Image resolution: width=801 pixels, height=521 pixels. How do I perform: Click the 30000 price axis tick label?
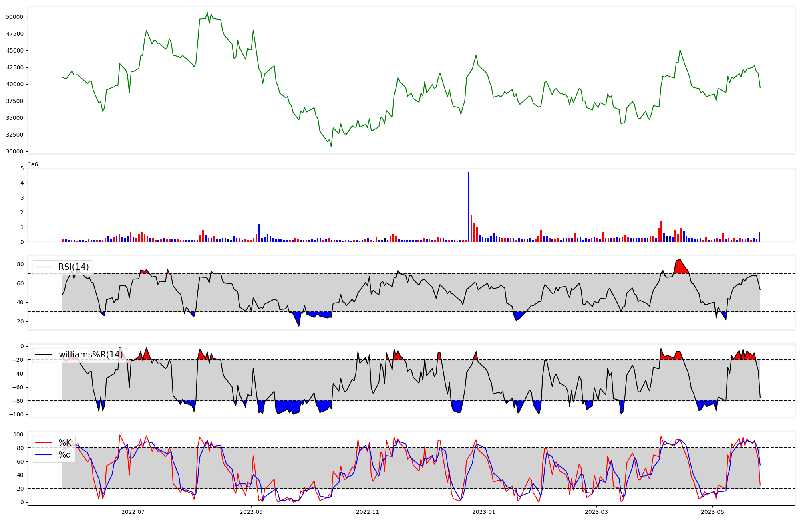click(15, 151)
